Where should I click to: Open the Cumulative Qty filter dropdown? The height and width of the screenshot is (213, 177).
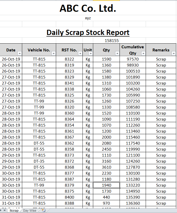point(143,54)
